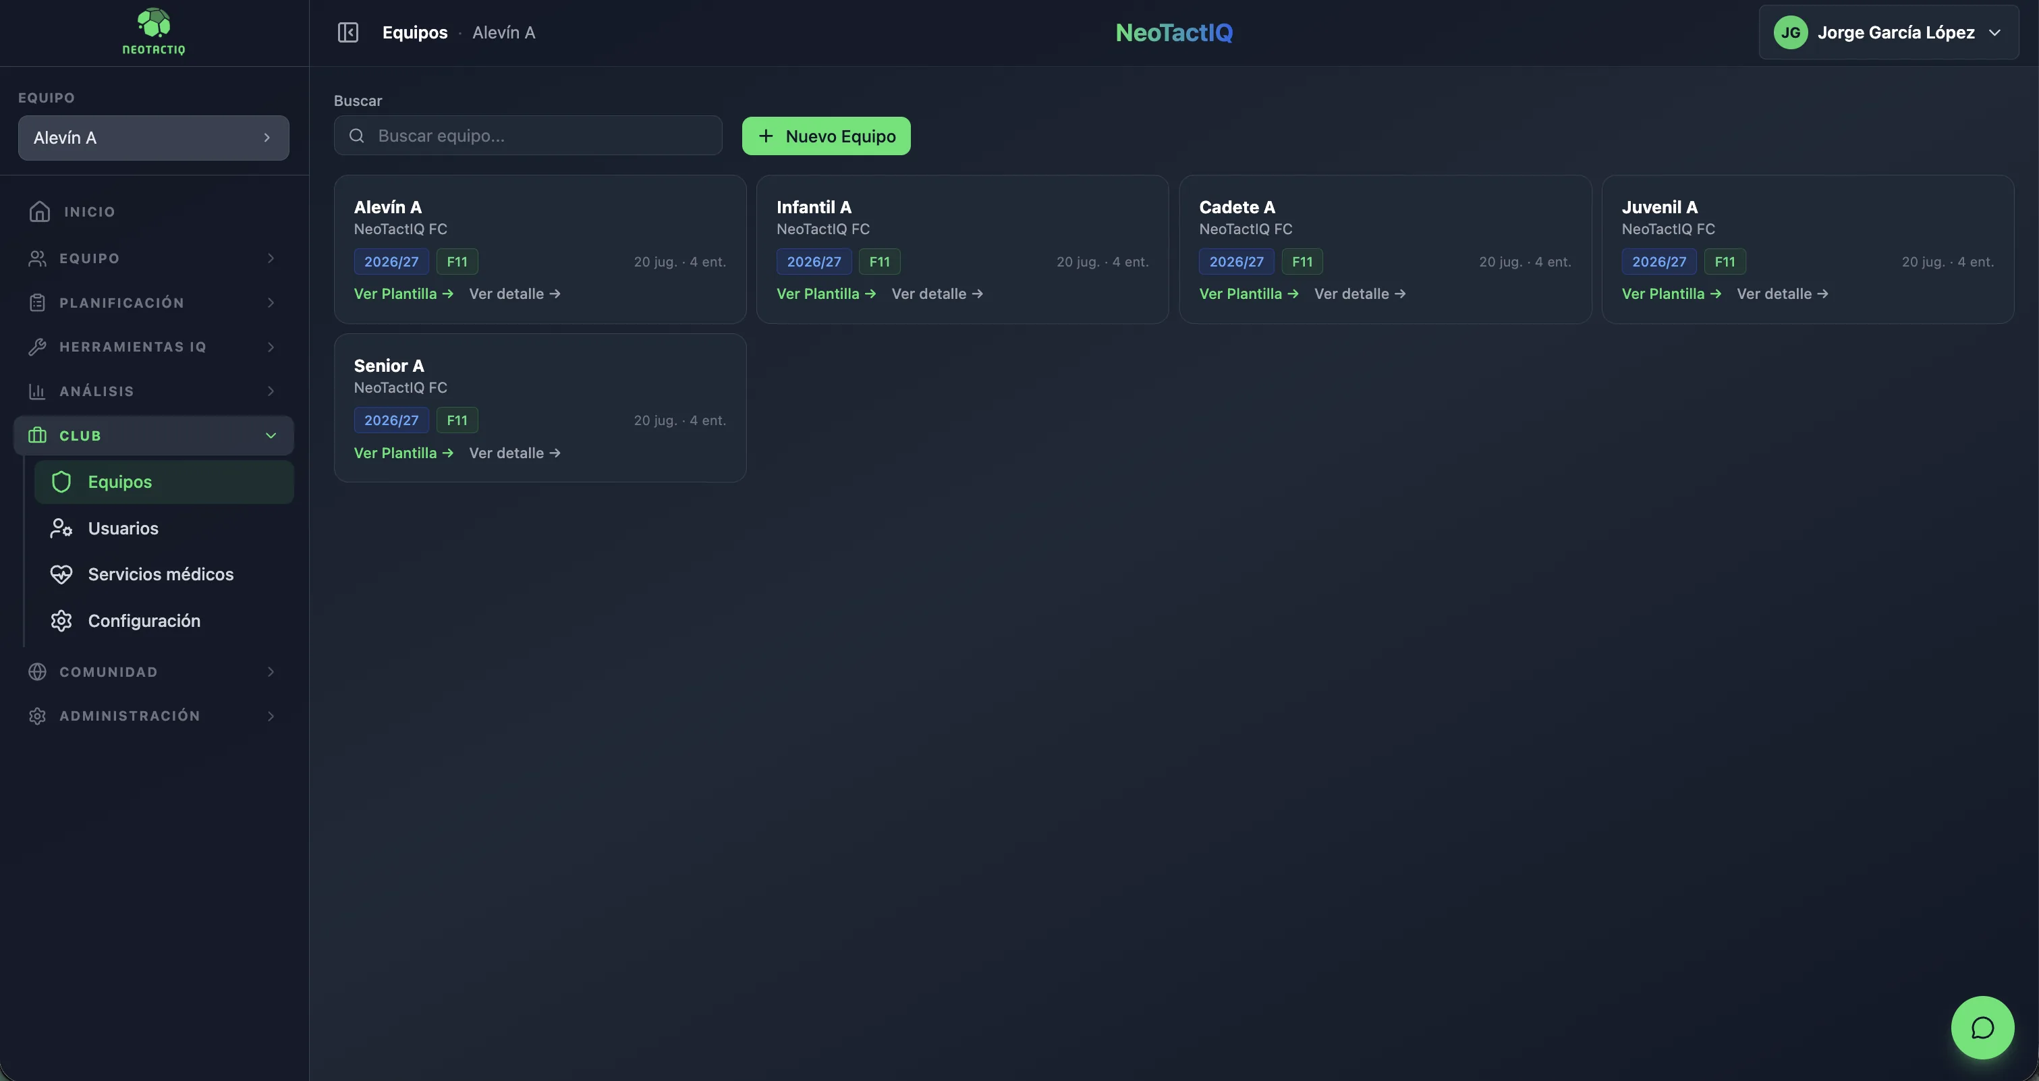
Task: Collapse the Club section chevron
Action: pos(271,435)
